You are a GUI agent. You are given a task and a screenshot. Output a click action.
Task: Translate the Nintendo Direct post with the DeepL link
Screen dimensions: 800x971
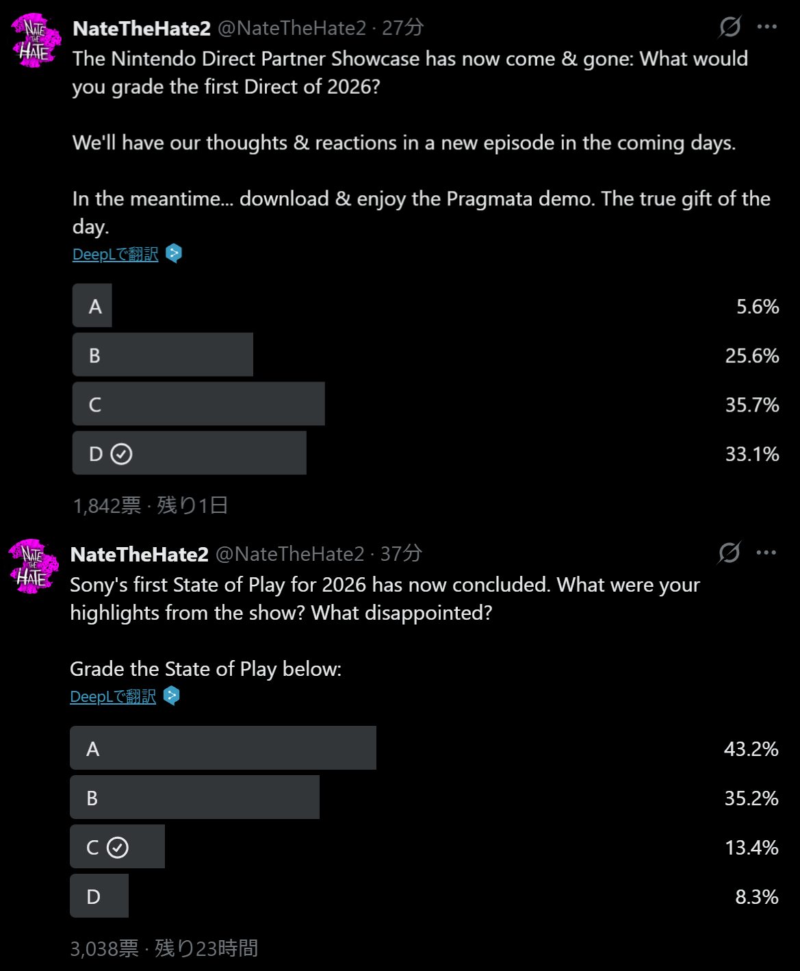(x=115, y=254)
